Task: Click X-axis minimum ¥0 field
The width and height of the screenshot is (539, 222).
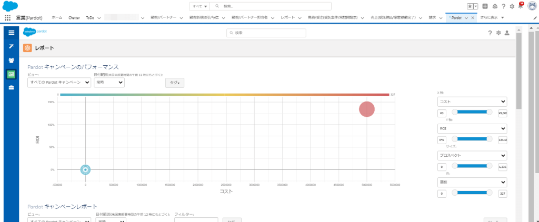Action: (x=442, y=114)
